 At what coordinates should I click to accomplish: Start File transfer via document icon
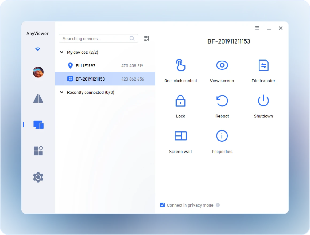[x=263, y=65]
